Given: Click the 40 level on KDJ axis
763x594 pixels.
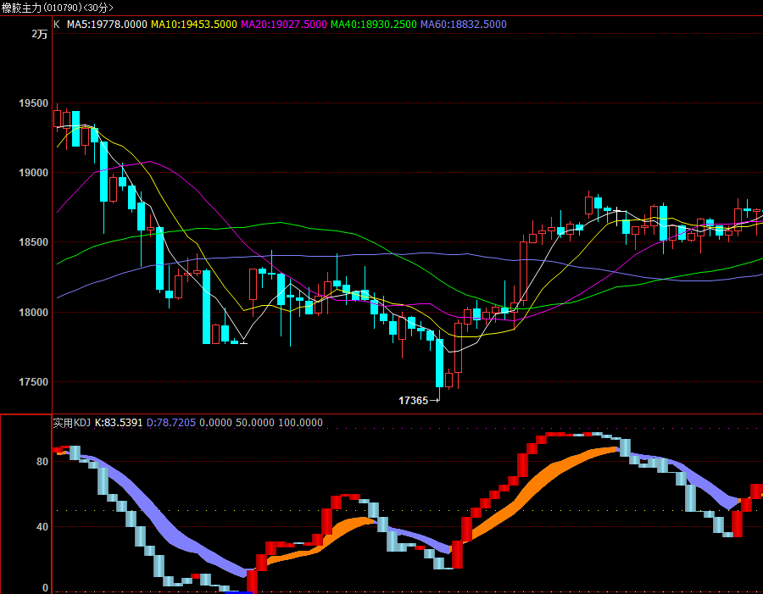Looking at the screenshot, I should pyautogui.click(x=42, y=527).
